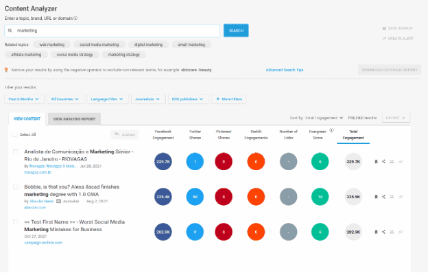This screenshot has height=273, width=428.
Task: Open Advanced Search Tips link
Action: (285, 70)
